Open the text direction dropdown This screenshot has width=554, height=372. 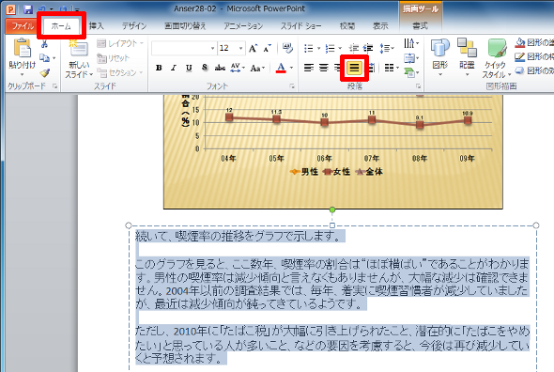[411, 43]
